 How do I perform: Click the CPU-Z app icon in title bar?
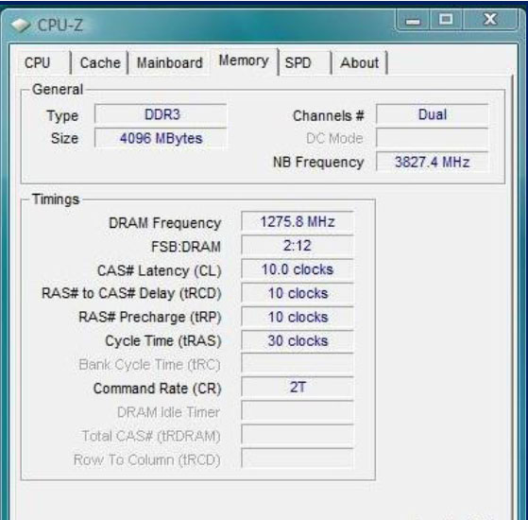tap(21, 26)
